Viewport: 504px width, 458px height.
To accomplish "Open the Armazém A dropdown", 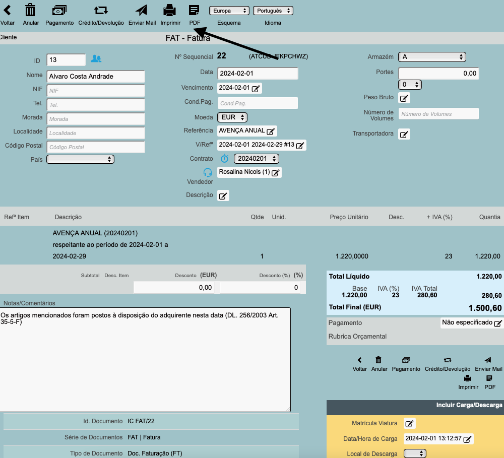I will (x=432, y=57).
